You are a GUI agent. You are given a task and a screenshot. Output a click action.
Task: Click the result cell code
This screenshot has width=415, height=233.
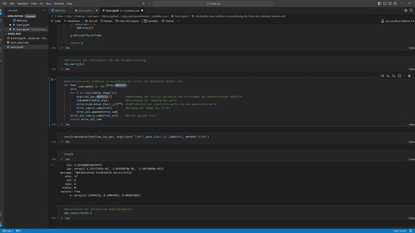tap(69, 154)
